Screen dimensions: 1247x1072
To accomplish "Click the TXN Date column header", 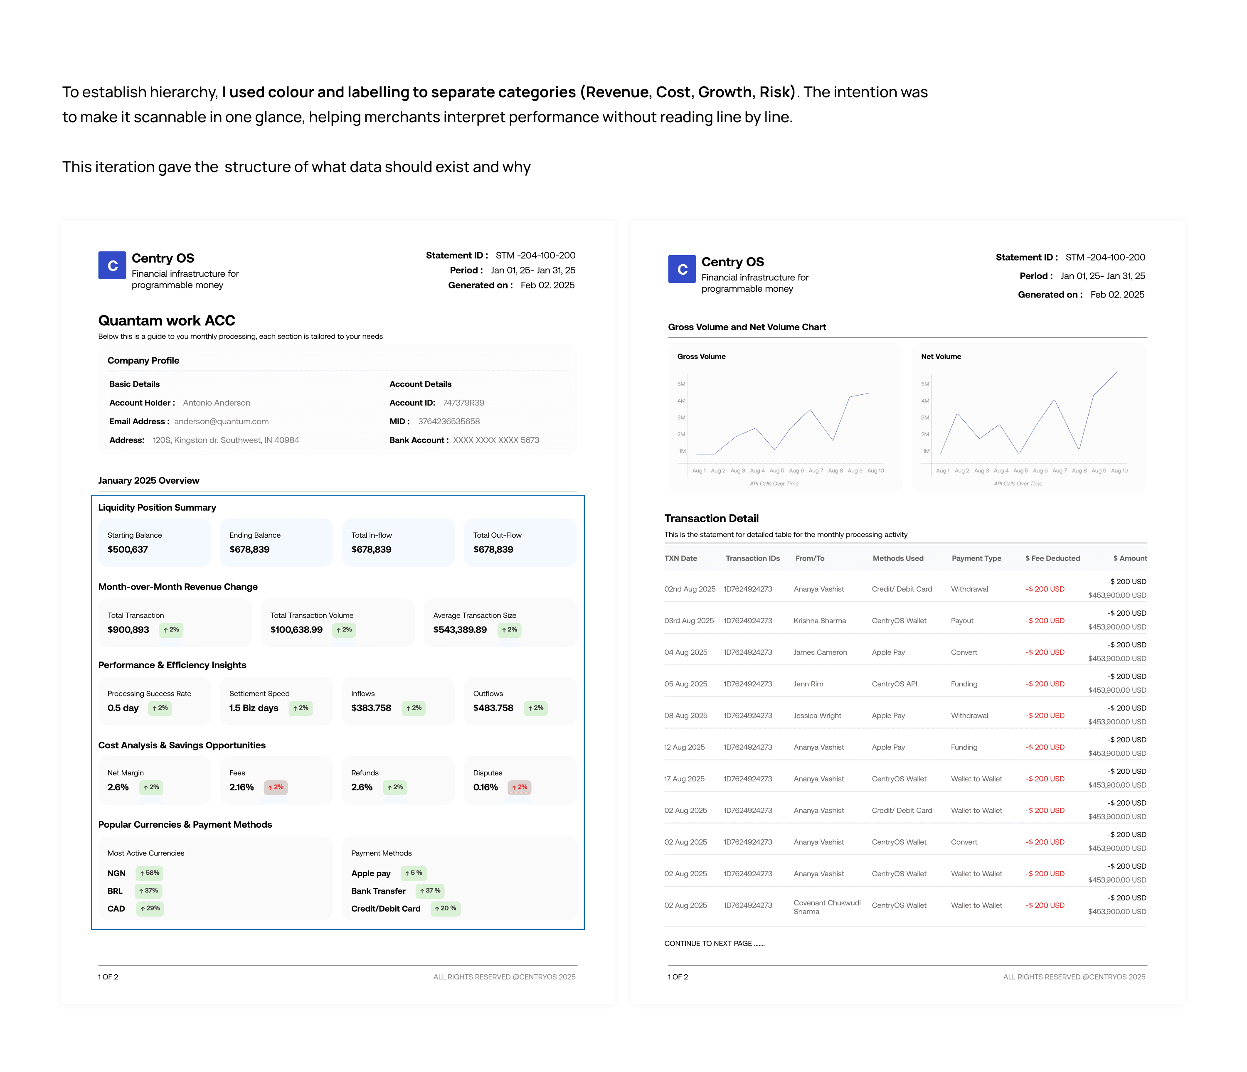I will pyautogui.click(x=680, y=558).
